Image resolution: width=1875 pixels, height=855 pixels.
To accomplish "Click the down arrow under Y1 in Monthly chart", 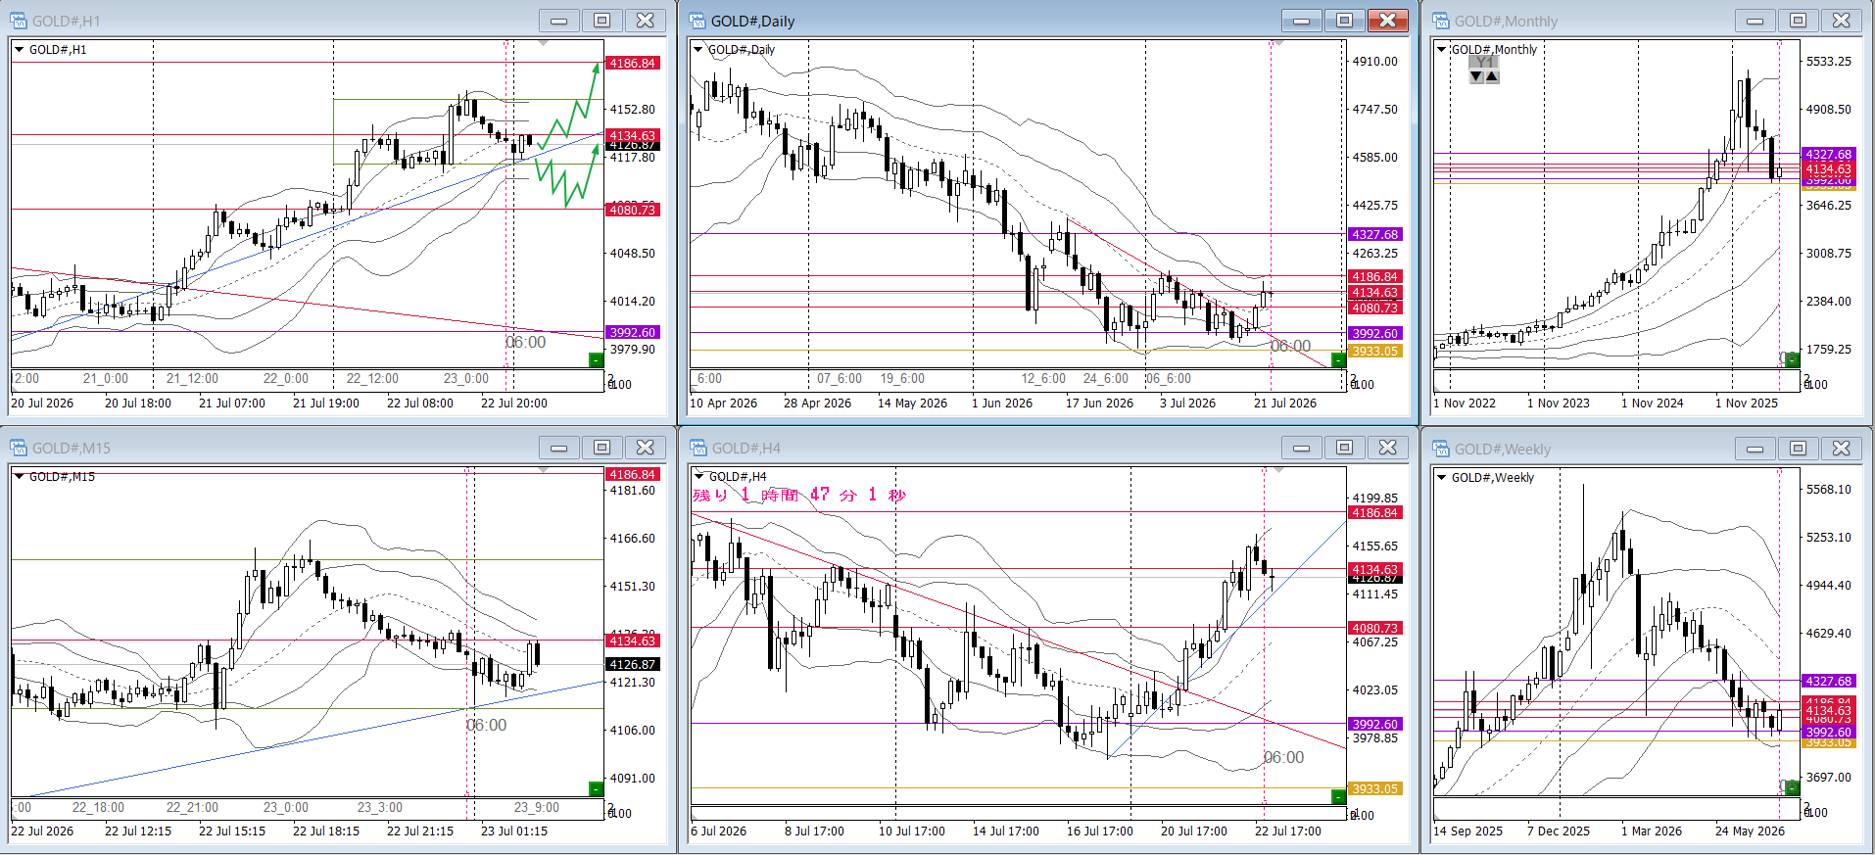I will (x=1476, y=76).
